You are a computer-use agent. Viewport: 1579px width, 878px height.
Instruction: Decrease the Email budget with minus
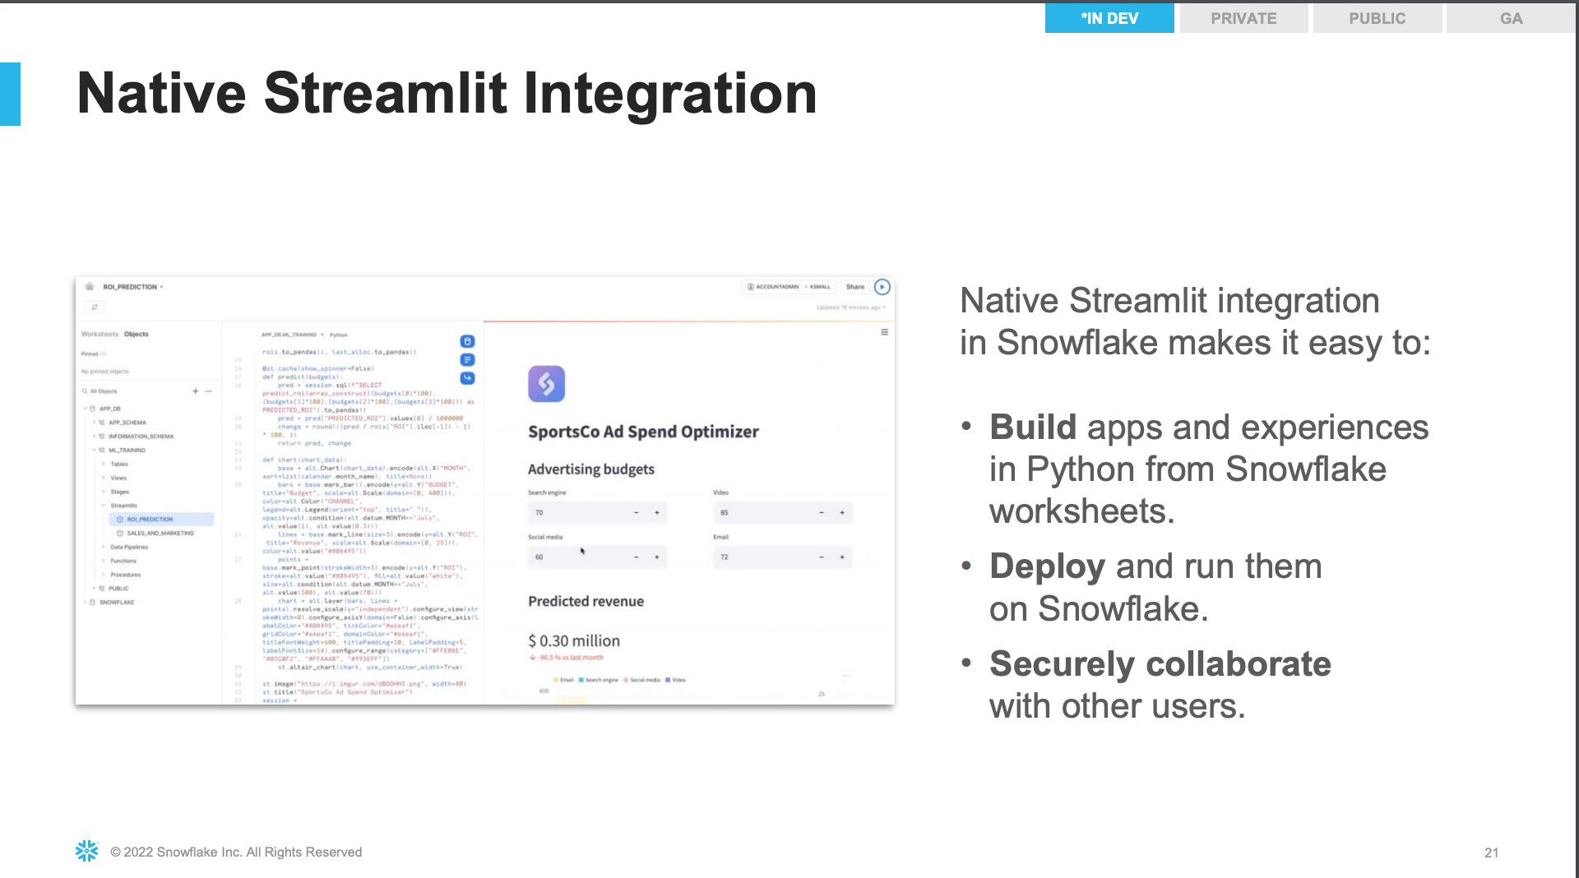coord(821,557)
